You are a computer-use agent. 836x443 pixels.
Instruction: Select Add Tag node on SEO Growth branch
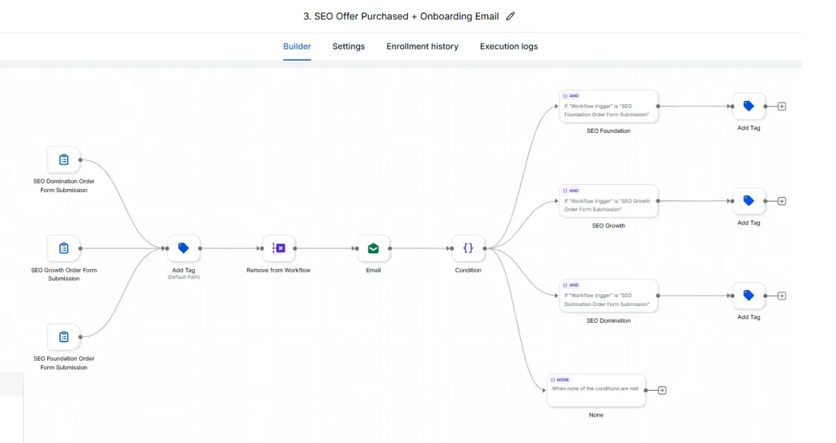click(749, 201)
